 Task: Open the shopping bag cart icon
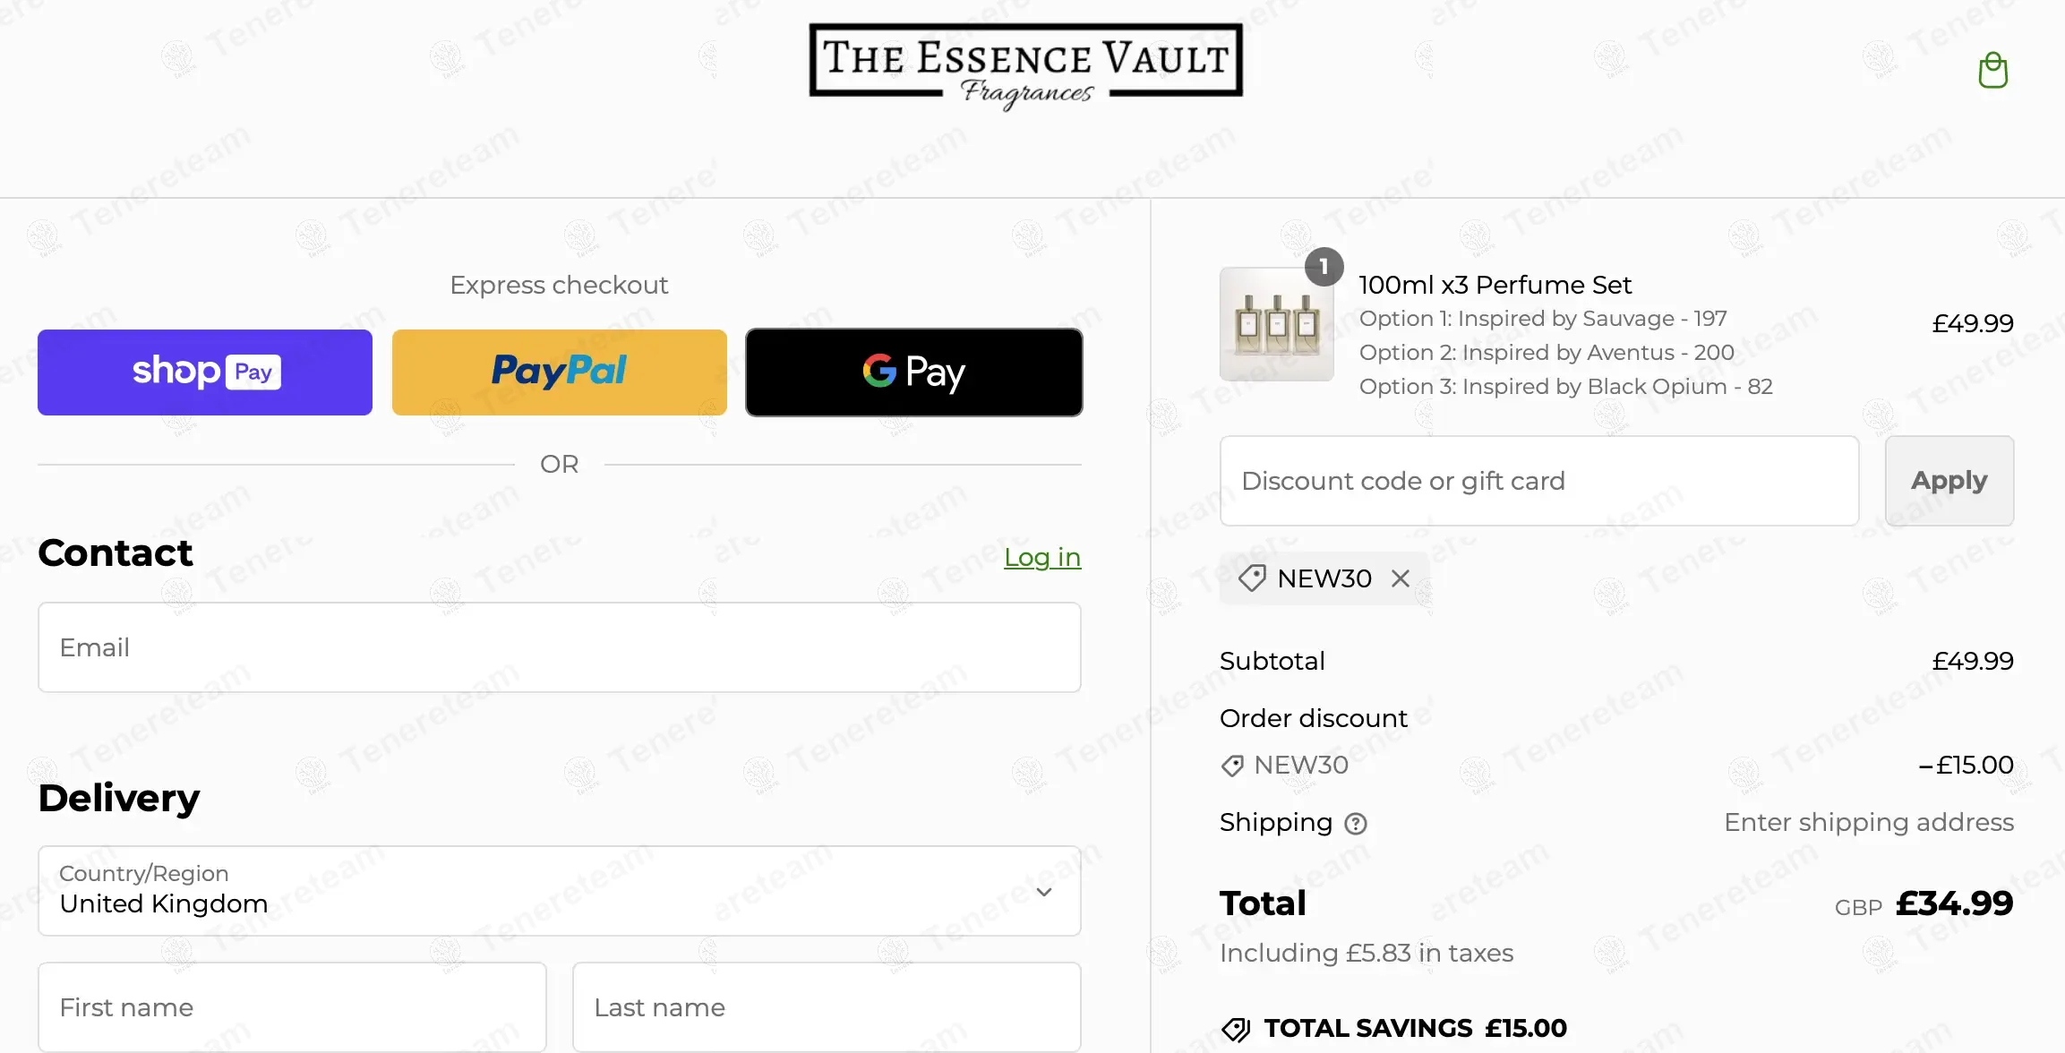(x=1992, y=70)
